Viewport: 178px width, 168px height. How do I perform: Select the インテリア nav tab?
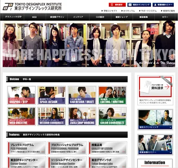(78, 17)
